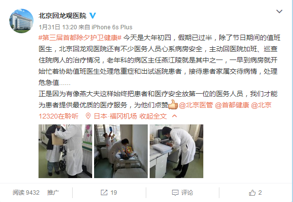View first photo with doctor and wheelchair

(x=65, y=151)
